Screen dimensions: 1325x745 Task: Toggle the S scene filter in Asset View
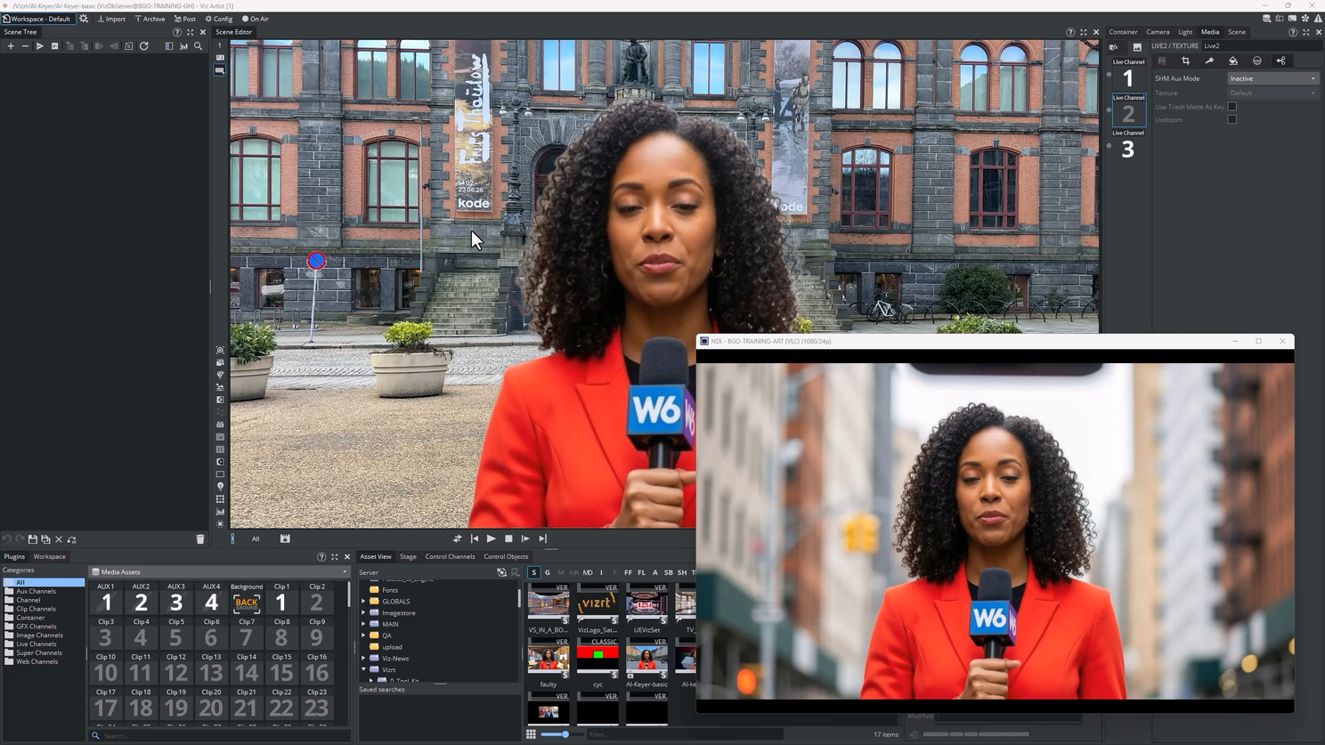533,572
